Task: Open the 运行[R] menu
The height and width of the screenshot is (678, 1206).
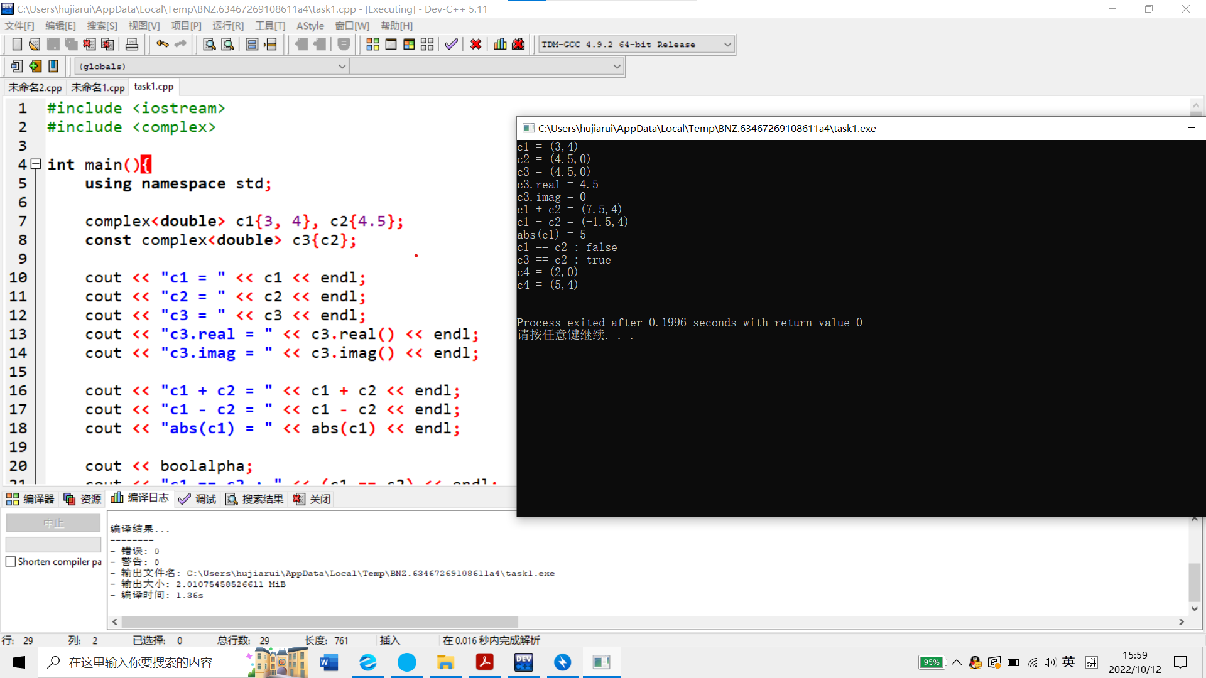Action: (x=227, y=26)
